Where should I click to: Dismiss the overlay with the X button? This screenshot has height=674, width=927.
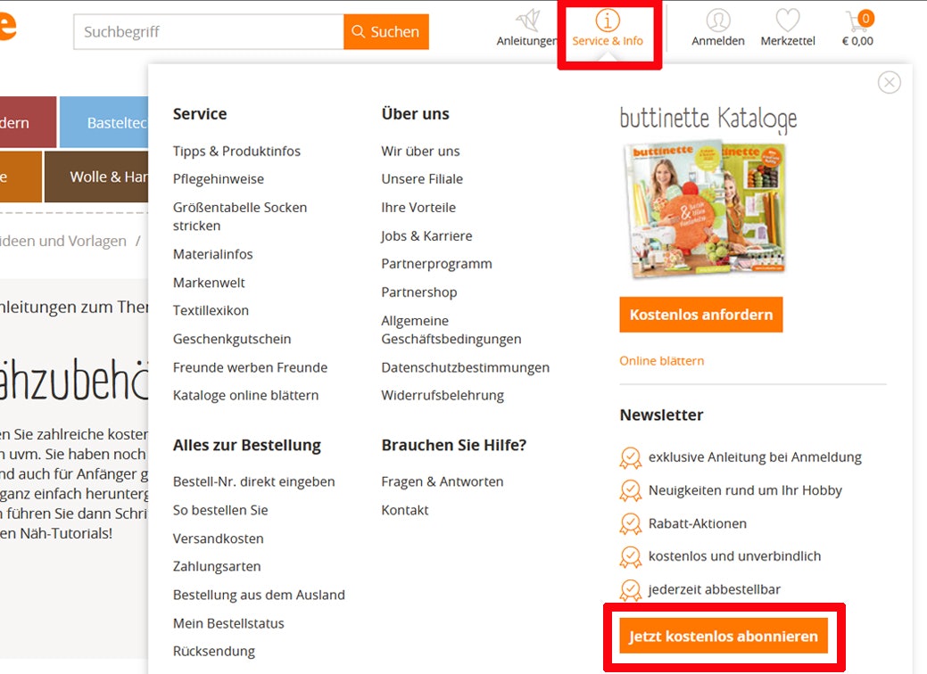tap(889, 82)
